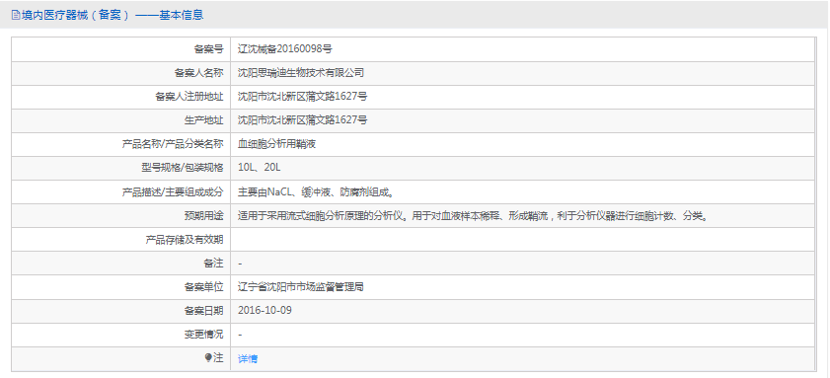This screenshot has height=378, width=830.
Task: Click the 生产地址 value 沈阳市沈北新区蒲文路1627号
Action: [303, 120]
